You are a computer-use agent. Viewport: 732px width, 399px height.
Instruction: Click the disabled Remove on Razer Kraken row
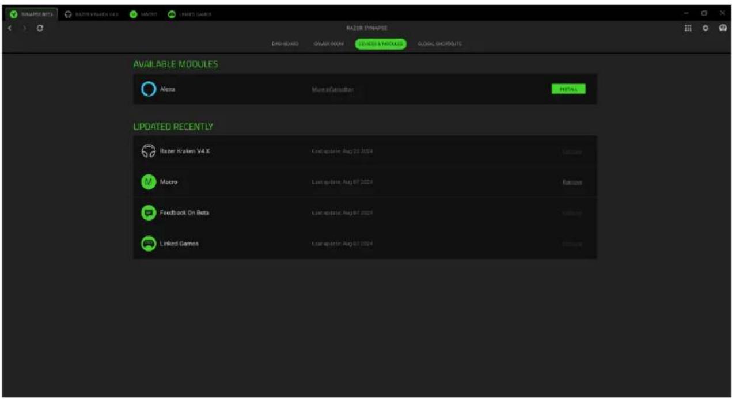(x=572, y=151)
